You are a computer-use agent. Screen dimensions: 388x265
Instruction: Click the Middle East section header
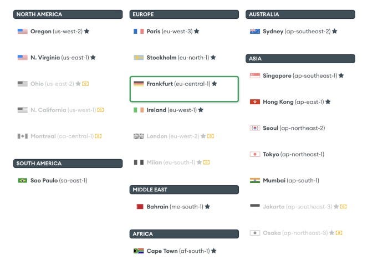(x=184, y=190)
